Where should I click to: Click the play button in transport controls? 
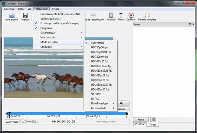(64, 122)
